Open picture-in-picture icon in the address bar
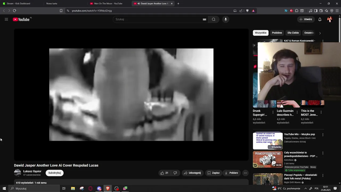Image resolution: width=341 pixels, height=192 pixels. click(235, 11)
